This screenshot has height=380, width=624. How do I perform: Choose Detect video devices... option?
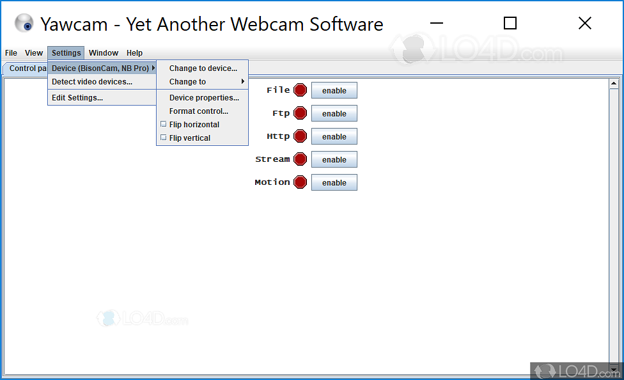point(102,82)
